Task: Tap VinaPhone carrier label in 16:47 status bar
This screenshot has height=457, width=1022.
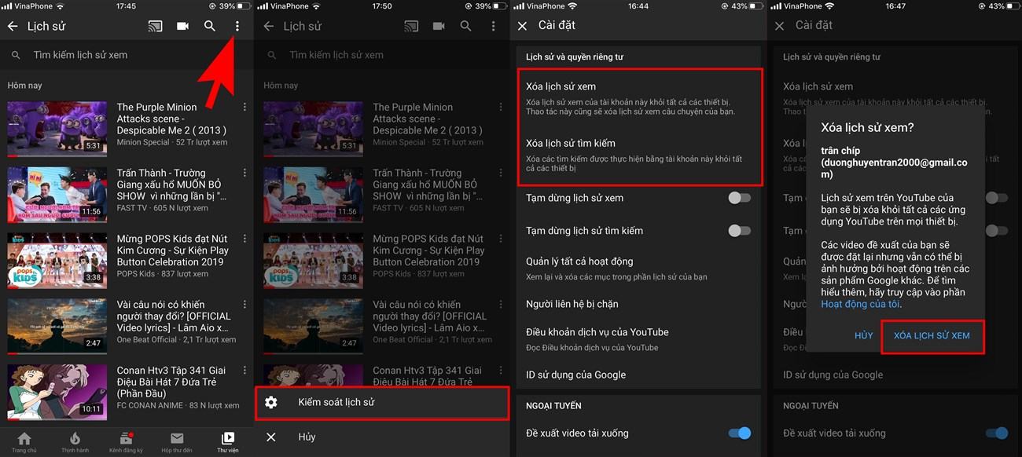Action: 803,5
